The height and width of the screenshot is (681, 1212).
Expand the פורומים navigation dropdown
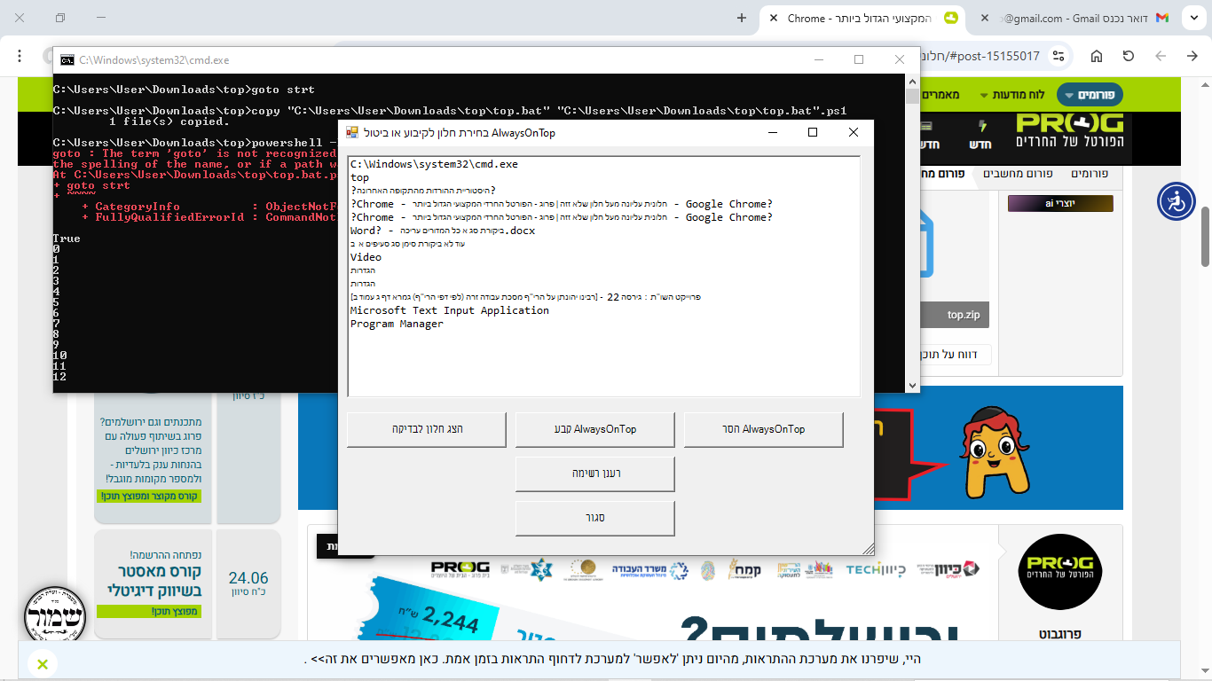click(x=1090, y=95)
